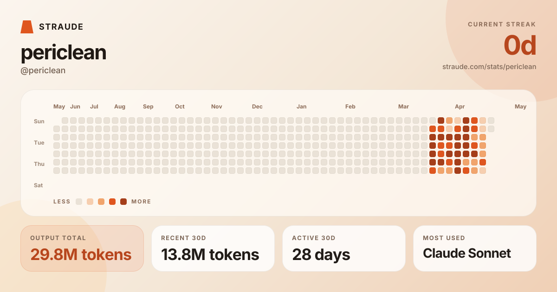
Task: Click the 0d current streak value
Action: (520, 45)
